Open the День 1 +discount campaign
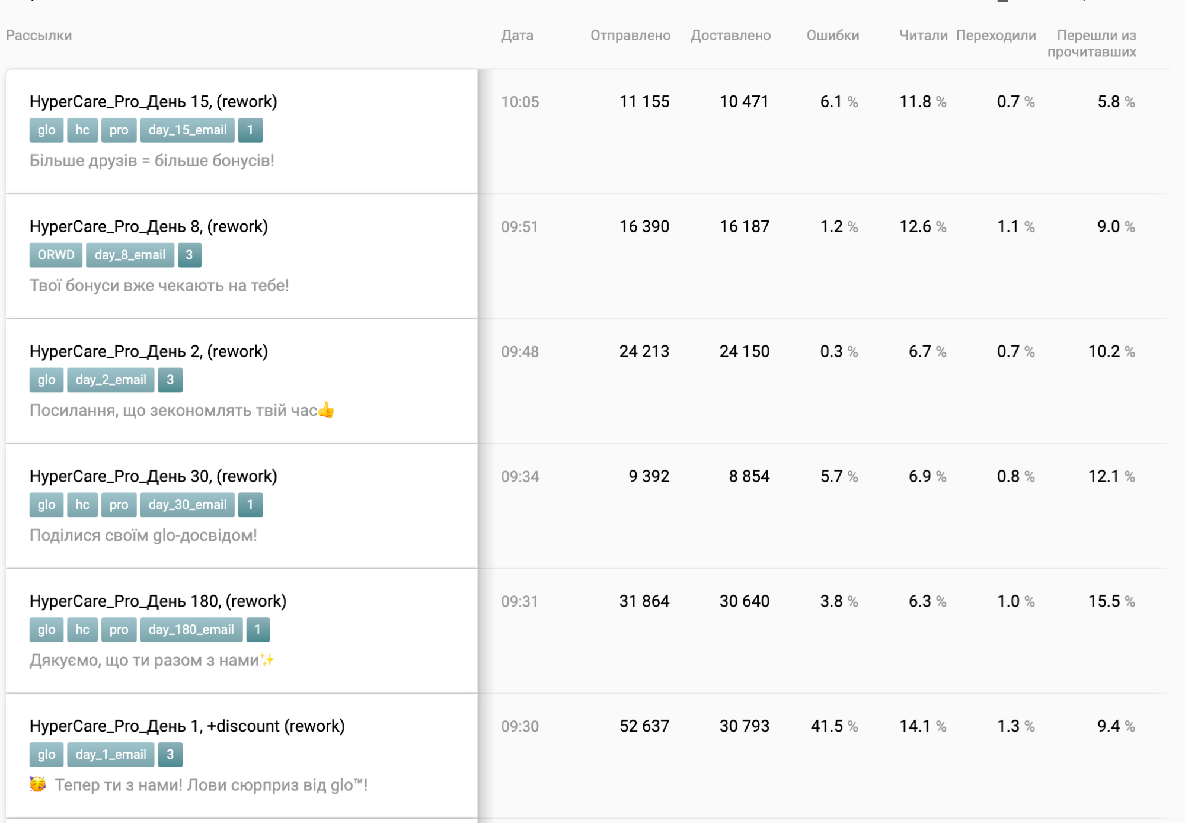Viewport: 1185px width, 824px height. (187, 727)
